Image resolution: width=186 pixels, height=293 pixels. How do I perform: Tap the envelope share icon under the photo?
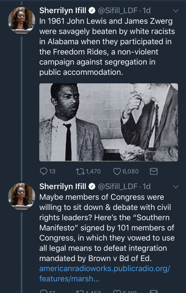point(154,171)
